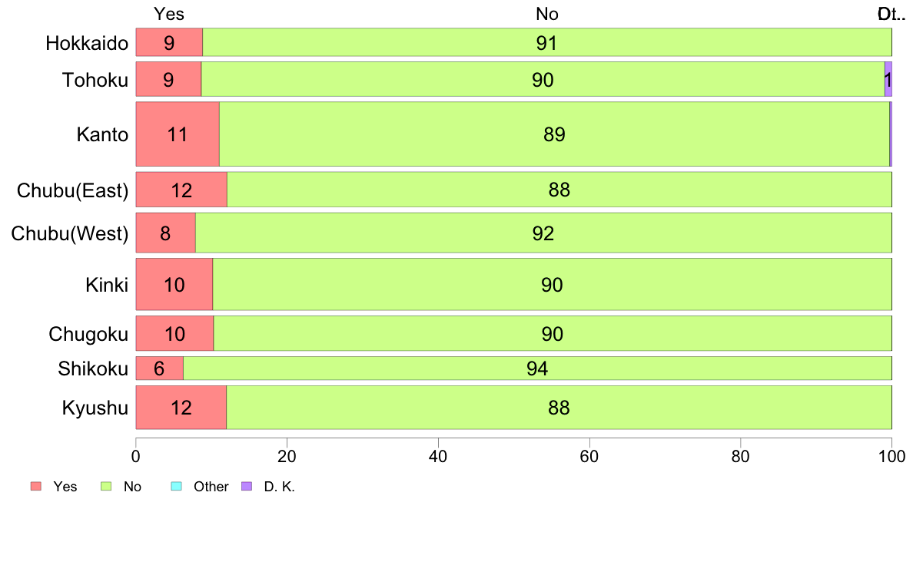Click the Kyushu green bar showing 88
This screenshot has height=565, width=913.
559,408
